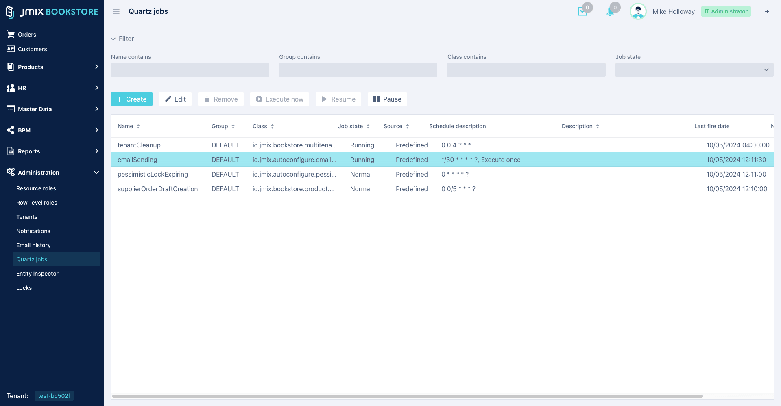Open the notifications bell icon
The width and height of the screenshot is (781, 406).
[x=610, y=12]
